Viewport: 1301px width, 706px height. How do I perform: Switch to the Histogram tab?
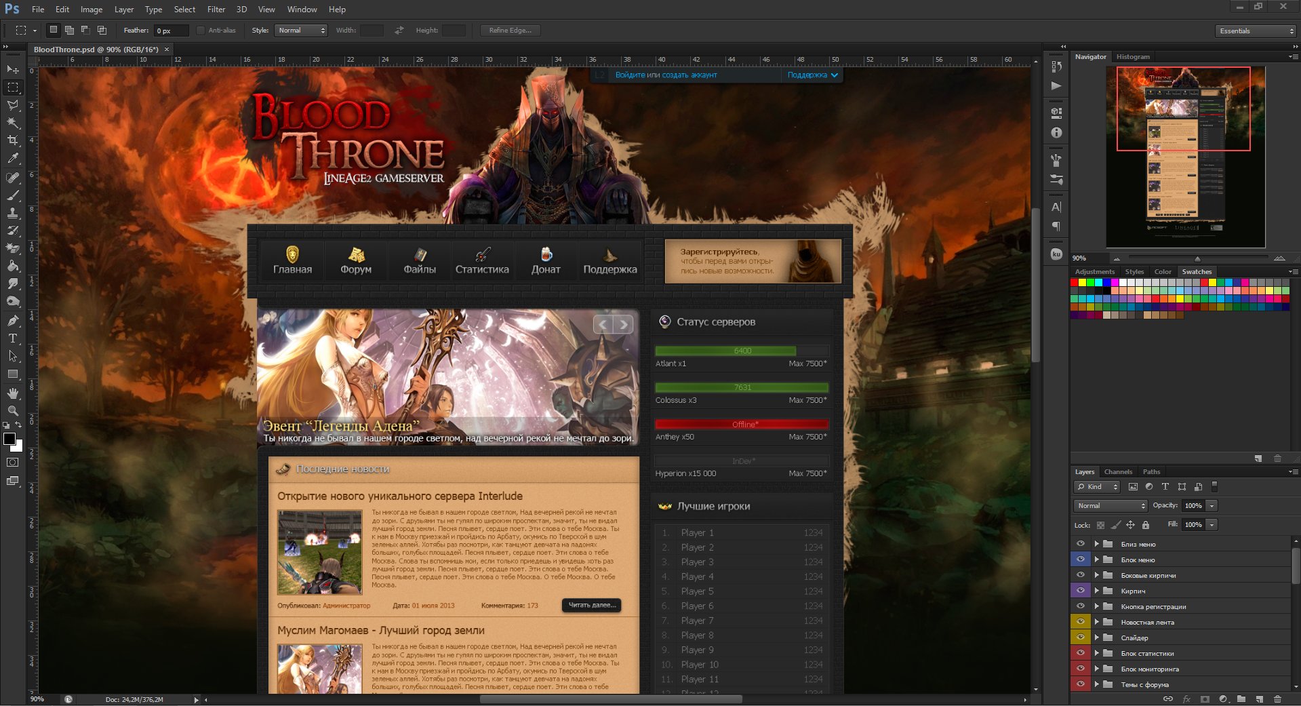pos(1133,57)
